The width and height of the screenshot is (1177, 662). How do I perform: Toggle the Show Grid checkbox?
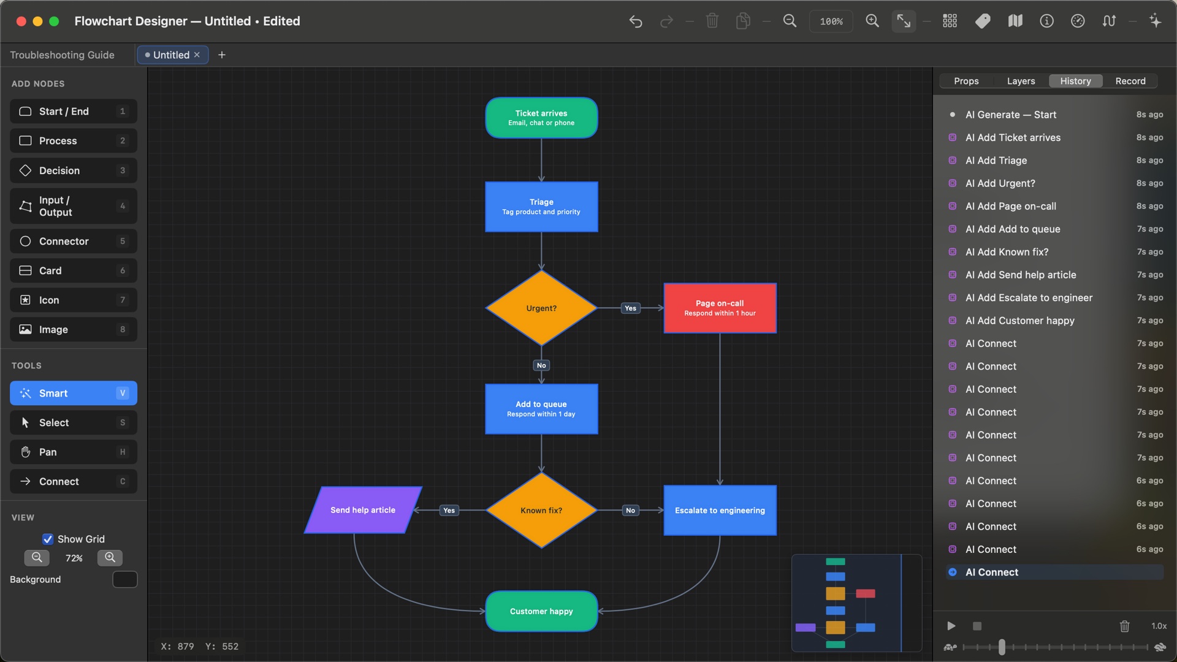(48, 539)
